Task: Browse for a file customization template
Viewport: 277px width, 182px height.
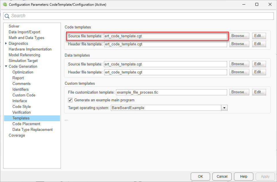Action: [x=239, y=92]
